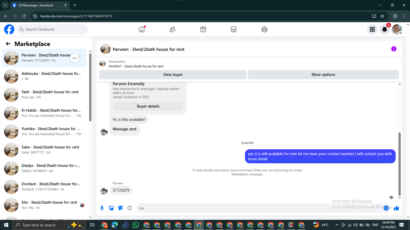
Task: Open the Gladys conversation
Action: pos(44,168)
